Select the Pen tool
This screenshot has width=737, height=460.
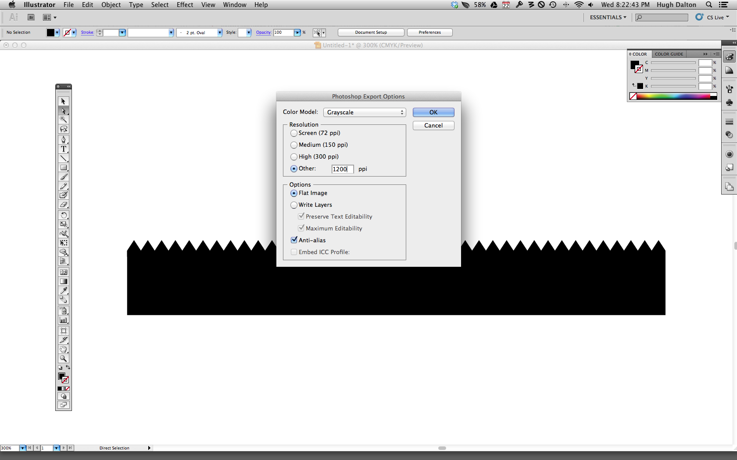pyautogui.click(x=64, y=140)
